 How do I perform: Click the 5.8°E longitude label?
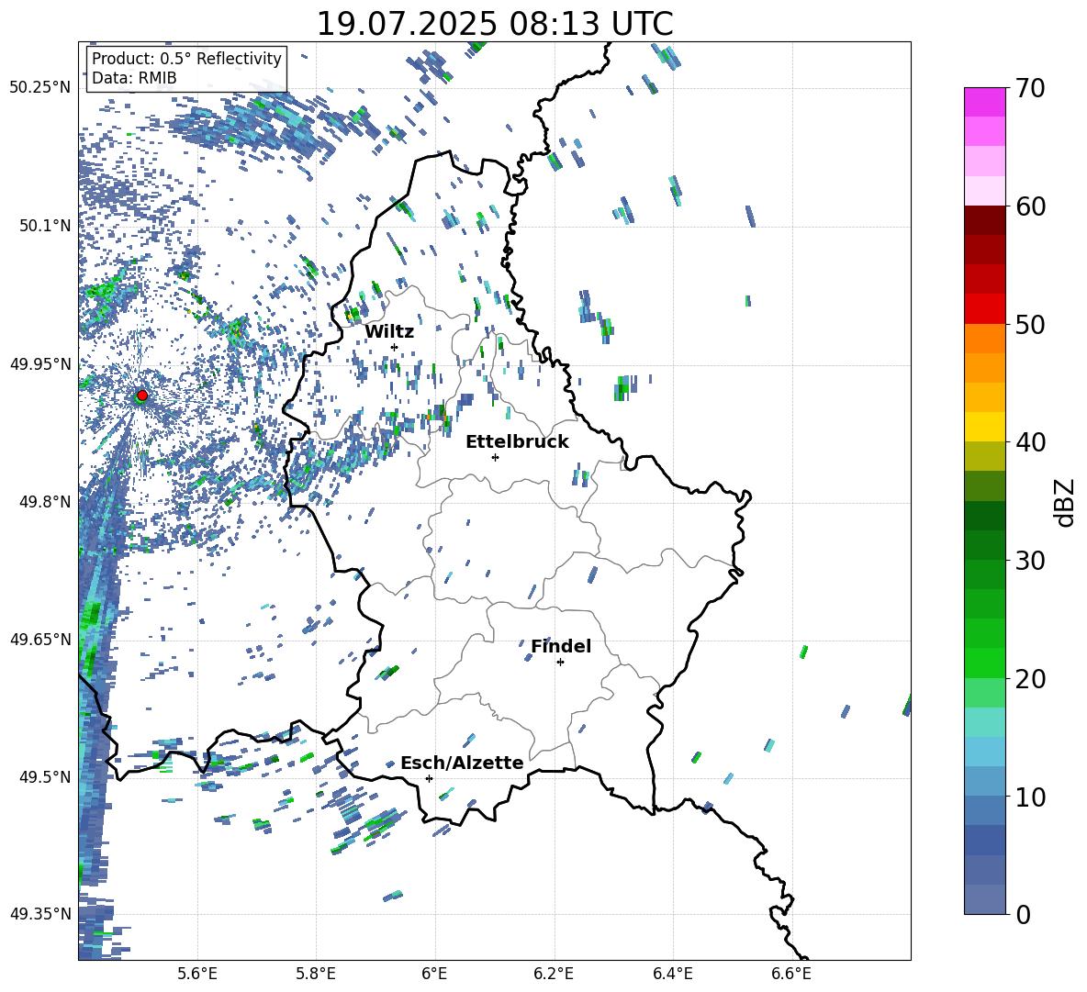tap(316, 974)
